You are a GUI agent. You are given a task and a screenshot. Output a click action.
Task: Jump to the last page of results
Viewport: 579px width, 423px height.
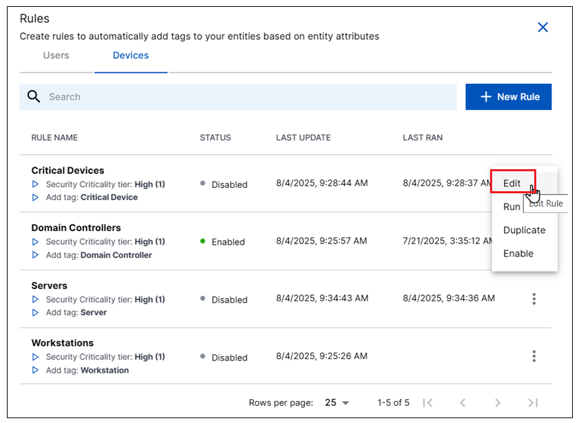point(532,402)
